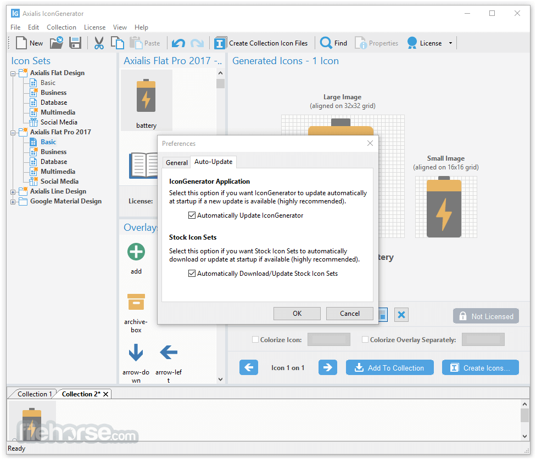536x460 pixels.
Task: Enable the Colorize Icon checkbox
Action: click(x=255, y=339)
